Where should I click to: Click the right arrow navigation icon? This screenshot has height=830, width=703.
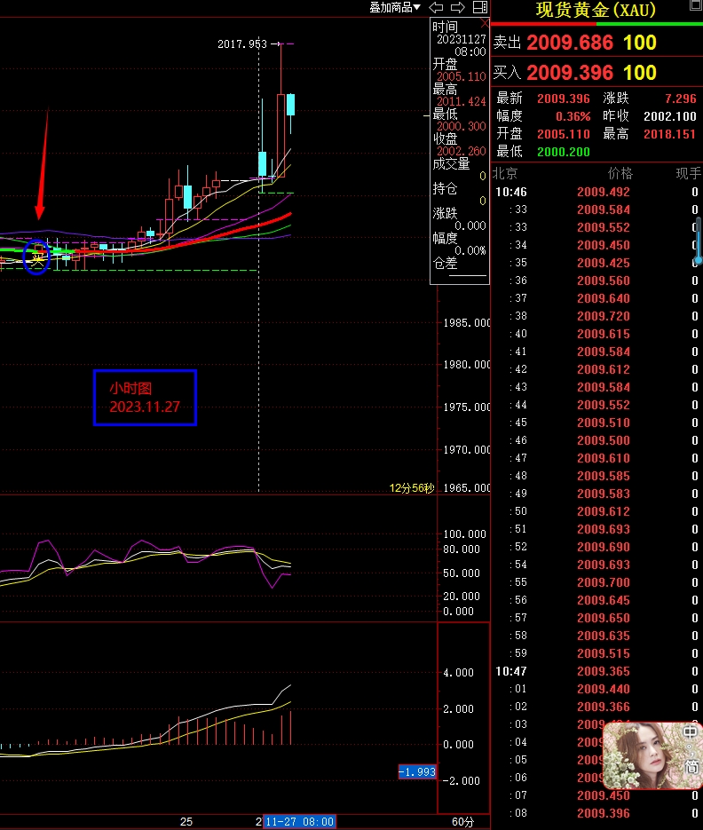click(x=457, y=7)
